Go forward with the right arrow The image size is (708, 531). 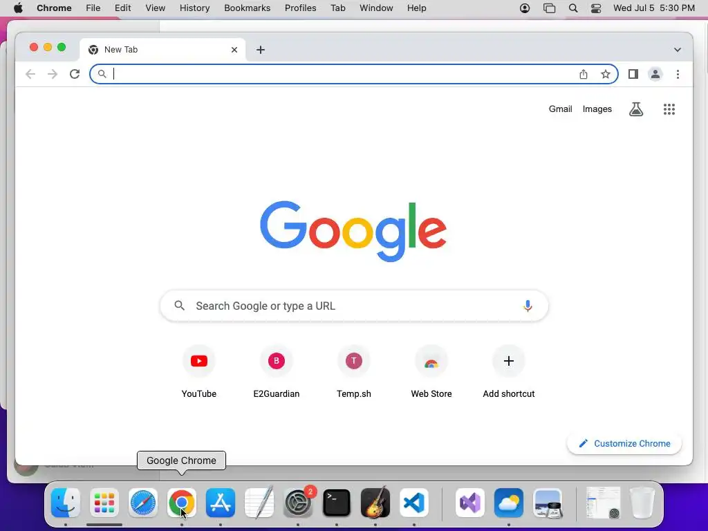pos(53,74)
